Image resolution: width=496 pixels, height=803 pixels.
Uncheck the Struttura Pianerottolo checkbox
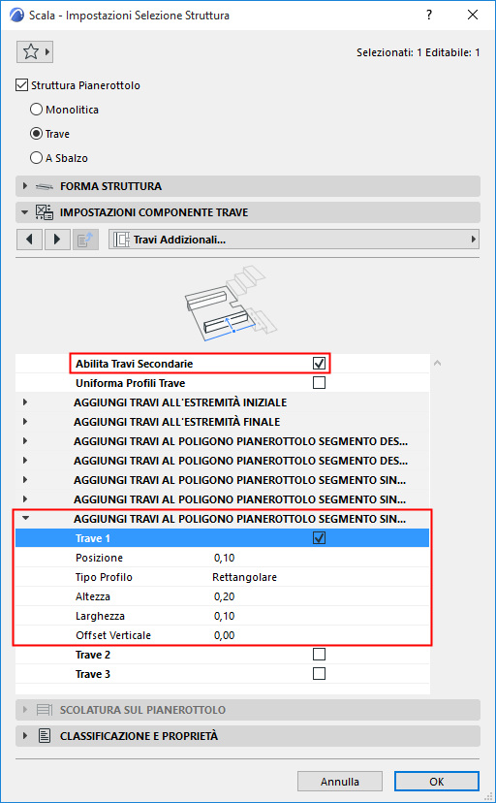pos(21,85)
